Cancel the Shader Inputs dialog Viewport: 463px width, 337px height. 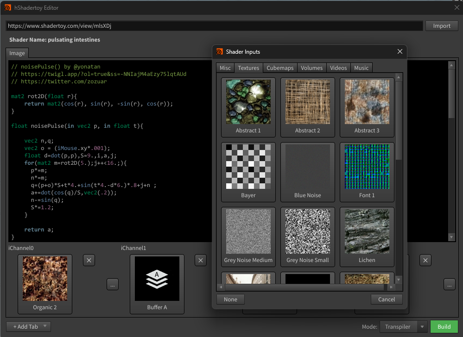tap(387, 299)
